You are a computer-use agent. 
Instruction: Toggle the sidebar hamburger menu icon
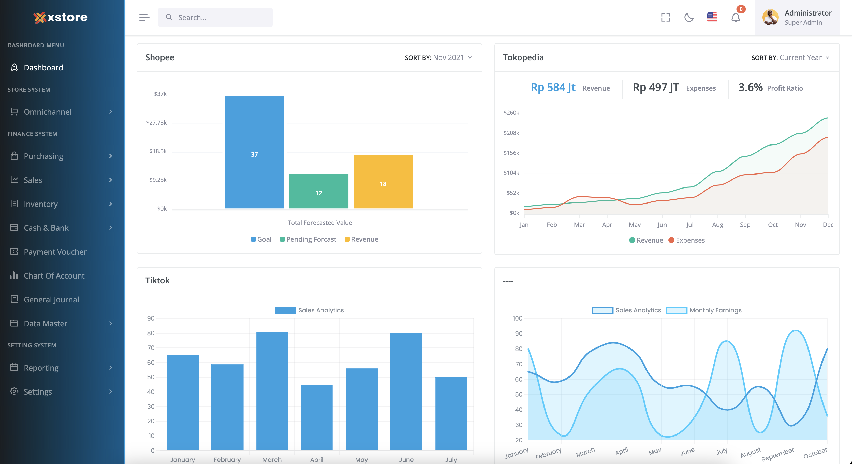(x=144, y=17)
